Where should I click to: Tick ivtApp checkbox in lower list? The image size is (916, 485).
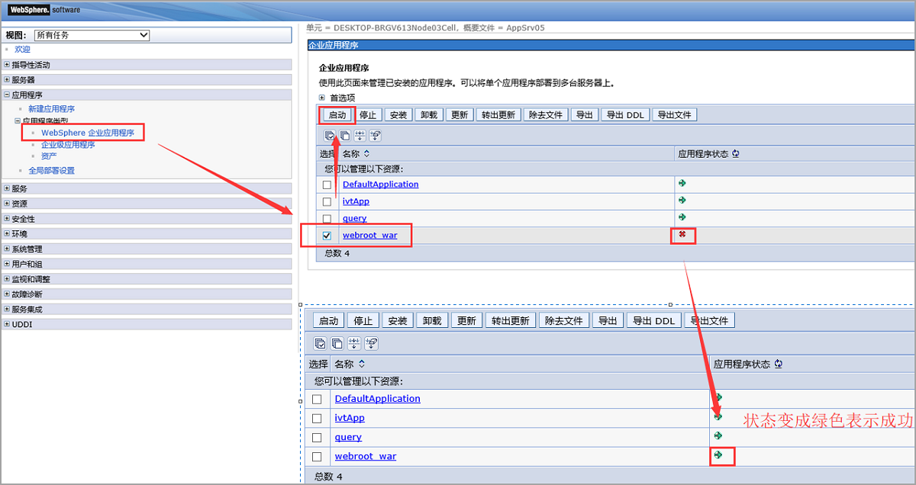[x=317, y=419]
